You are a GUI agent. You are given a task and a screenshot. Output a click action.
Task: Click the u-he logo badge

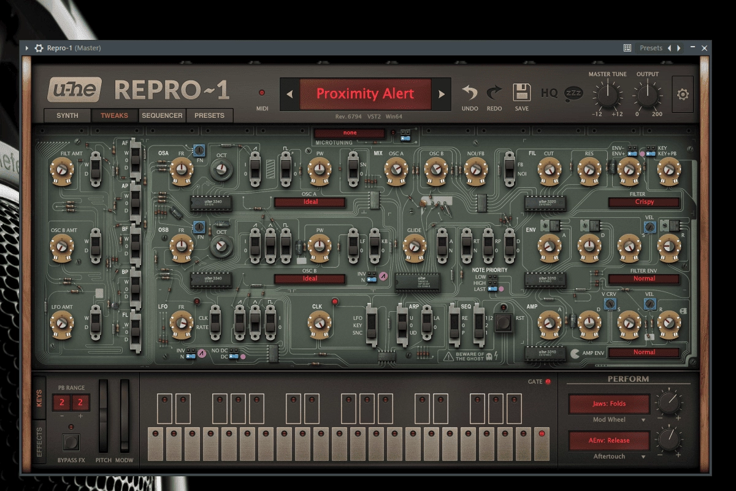click(75, 90)
